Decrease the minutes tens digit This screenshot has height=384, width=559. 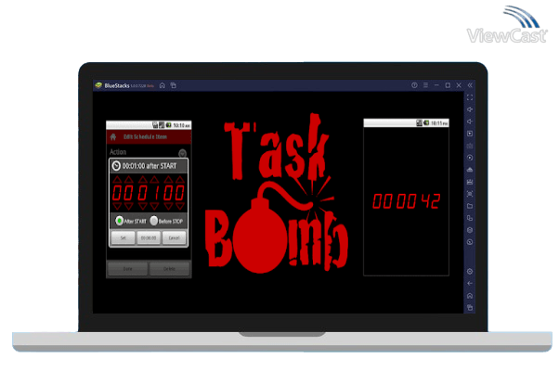coord(143,206)
